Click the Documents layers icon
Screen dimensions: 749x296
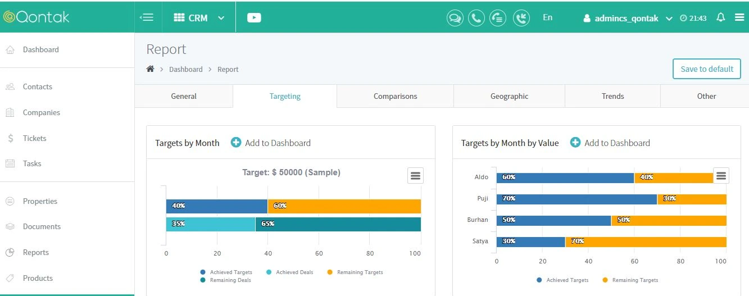tap(10, 226)
